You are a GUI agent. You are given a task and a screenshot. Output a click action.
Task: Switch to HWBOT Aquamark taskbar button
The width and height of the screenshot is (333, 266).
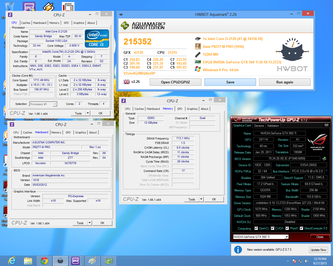point(60,261)
